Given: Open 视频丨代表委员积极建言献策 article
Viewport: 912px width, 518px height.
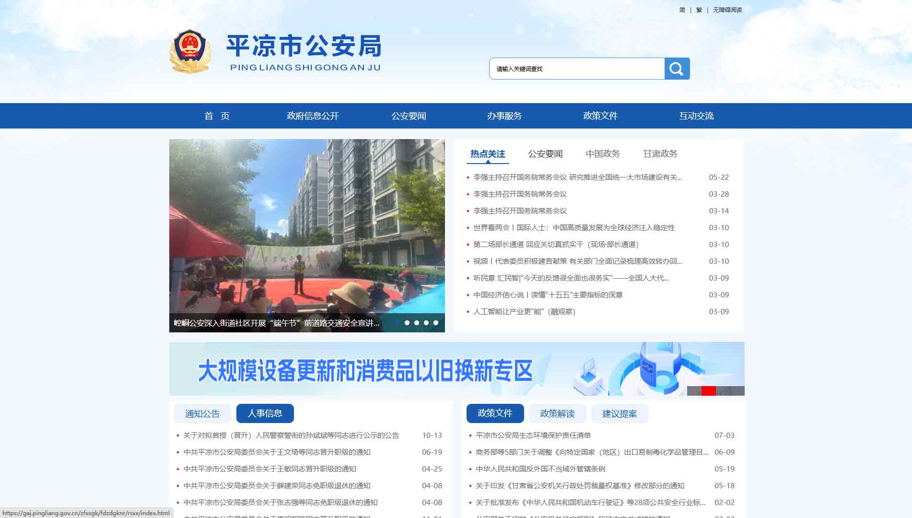Looking at the screenshot, I should (577, 261).
